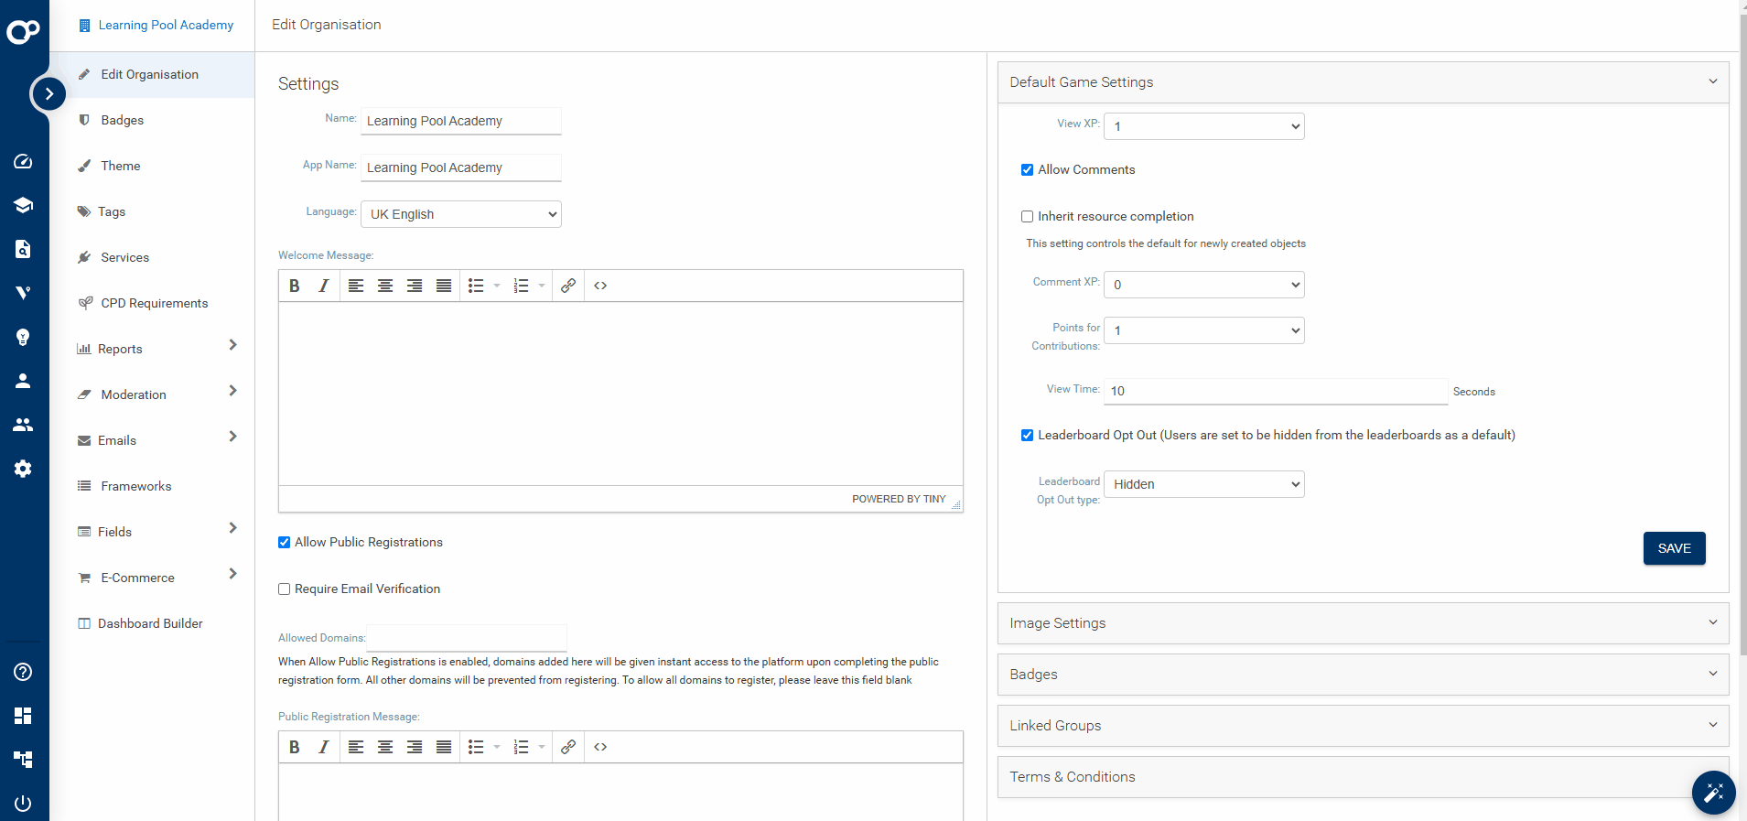Click the power logout icon in sidebar
Screen dimensions: 1747x821
(23, 804)
